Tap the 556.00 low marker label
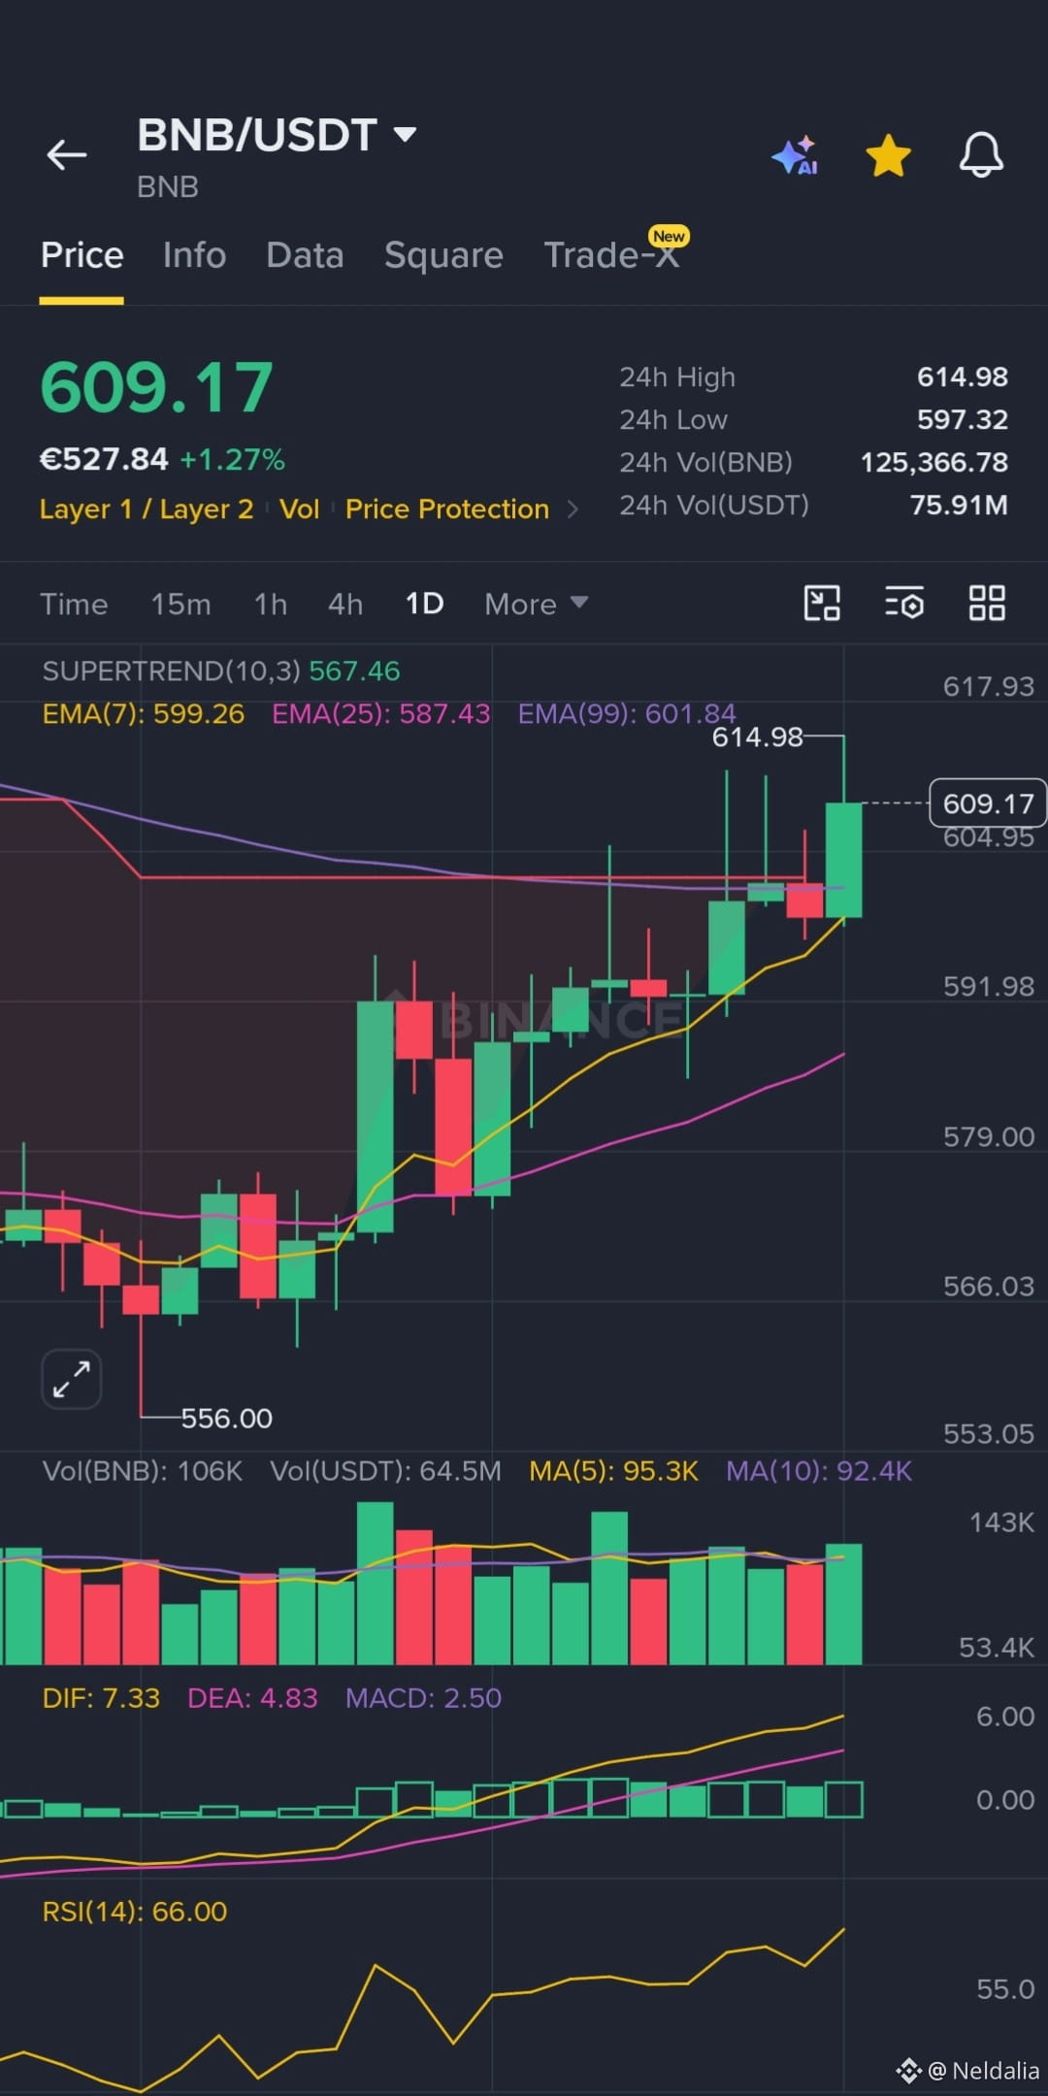 227,1419
